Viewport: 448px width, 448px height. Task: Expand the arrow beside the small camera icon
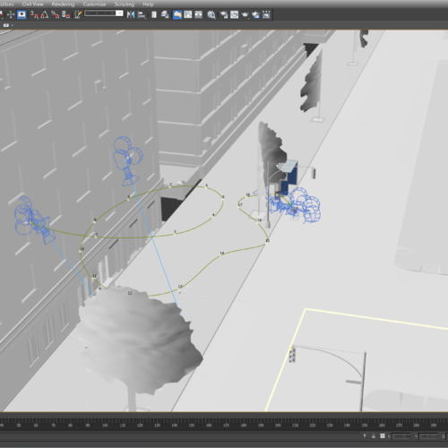tap(13, 25)
